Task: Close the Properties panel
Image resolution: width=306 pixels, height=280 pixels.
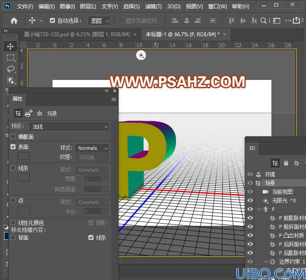Action: coord(115,91)
